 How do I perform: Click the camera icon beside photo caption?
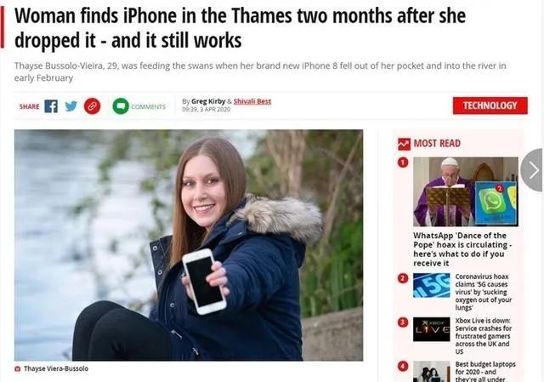pos(17,368)
